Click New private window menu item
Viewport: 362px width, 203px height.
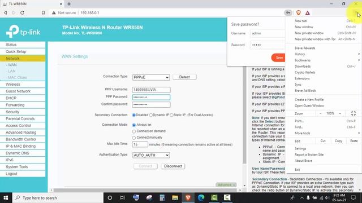tap(309, 33)
